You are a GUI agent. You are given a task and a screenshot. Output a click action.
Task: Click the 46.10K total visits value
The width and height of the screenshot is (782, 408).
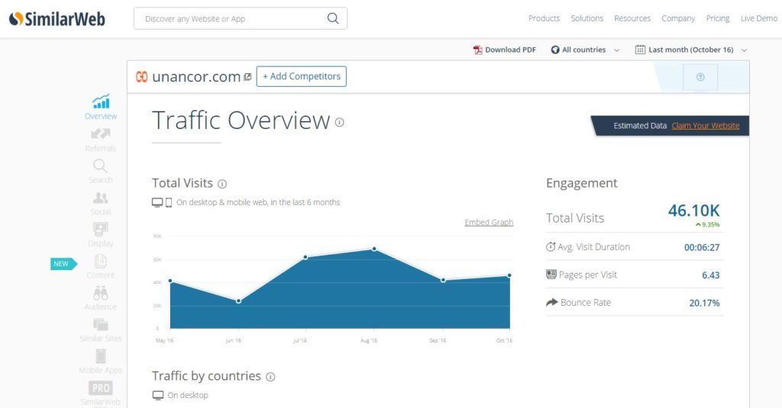tap(693, 210)
